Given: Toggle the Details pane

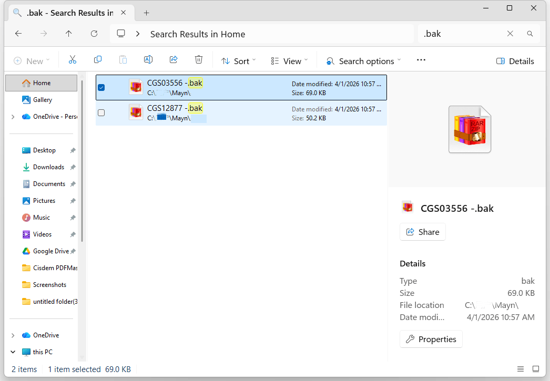Looking at the screenshot, I should 515,61.
